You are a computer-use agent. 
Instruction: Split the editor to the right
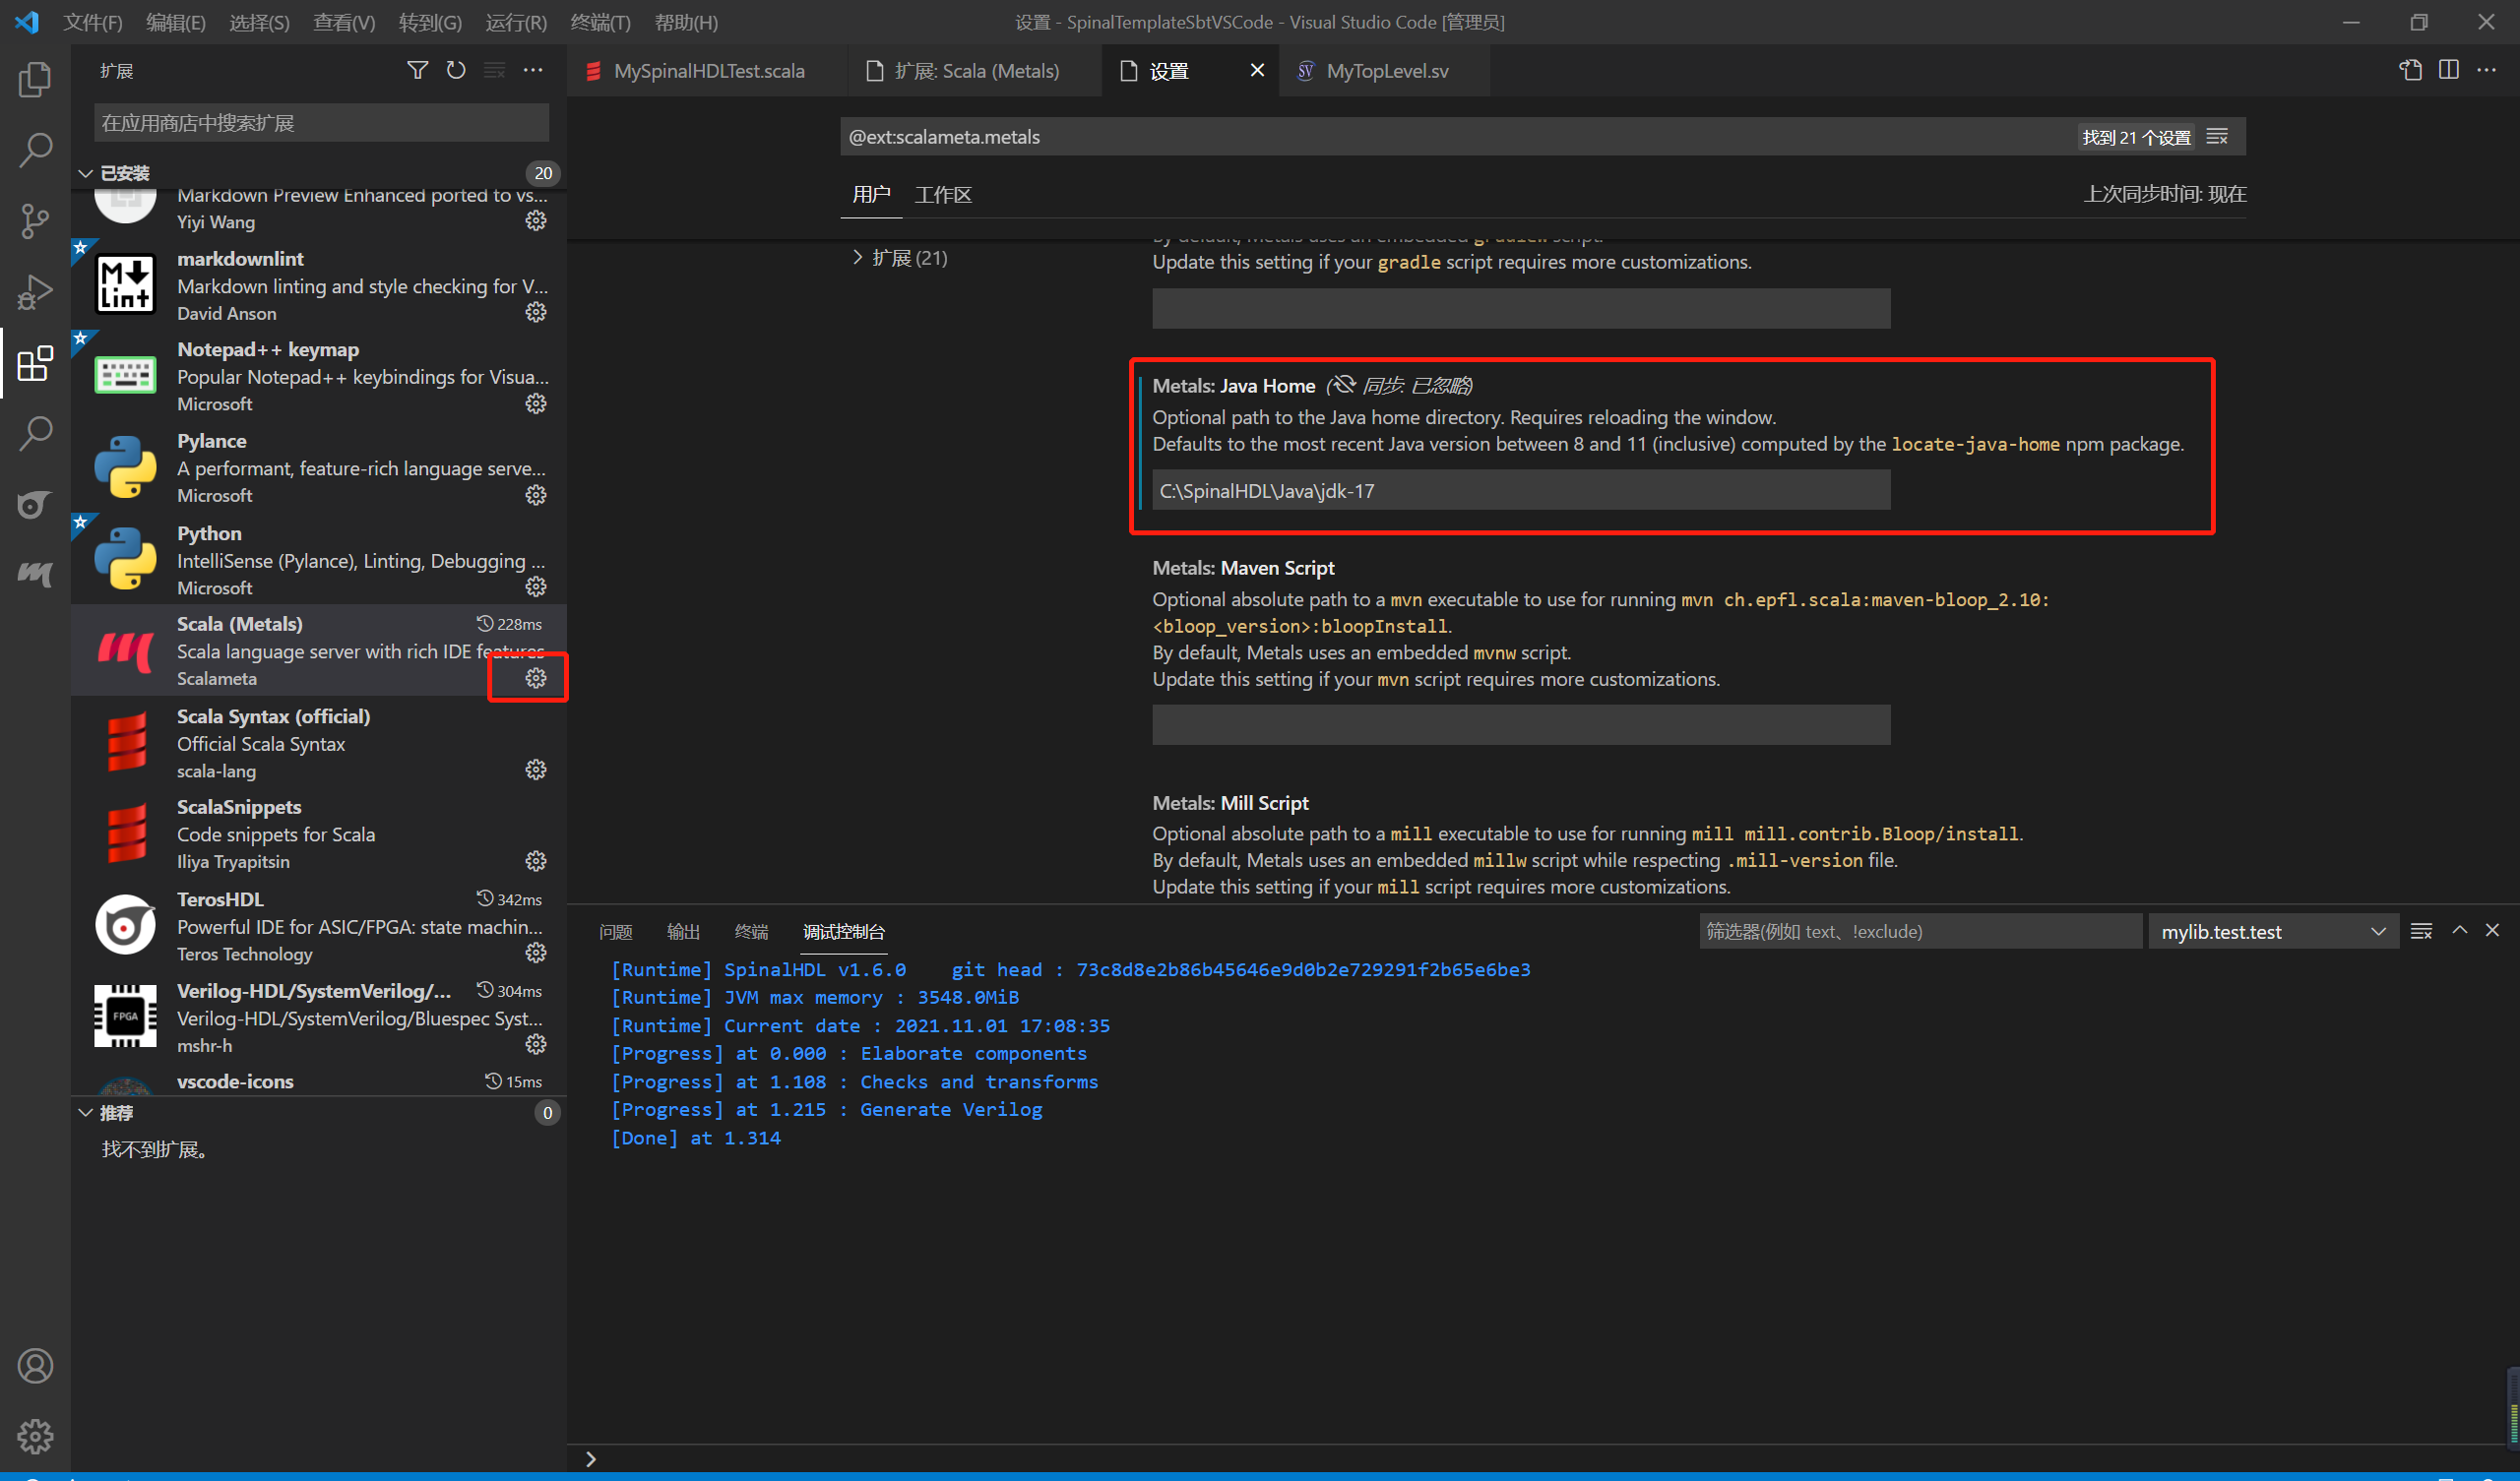click(x=2448, y=70)
